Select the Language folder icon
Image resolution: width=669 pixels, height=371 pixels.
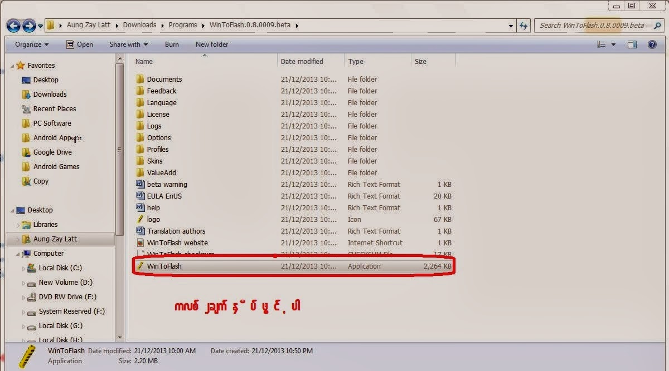tap(140, 102)
